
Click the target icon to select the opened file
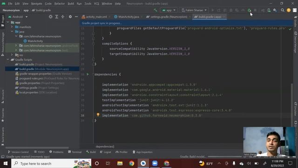[x=50, y=17]
